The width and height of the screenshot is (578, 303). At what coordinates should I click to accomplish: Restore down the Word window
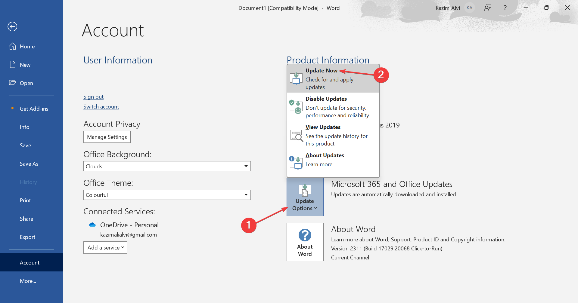(x=547, y=8)
